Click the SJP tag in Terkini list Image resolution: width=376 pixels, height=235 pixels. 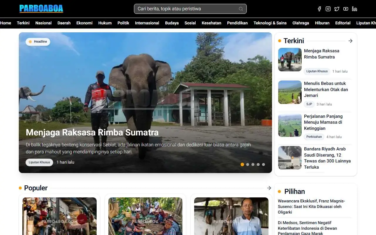[x=309, y=104]
